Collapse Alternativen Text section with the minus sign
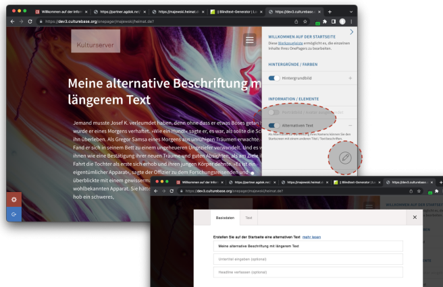Screen dimensions: 443x287 pyautogui.click(x=350, y=126)
